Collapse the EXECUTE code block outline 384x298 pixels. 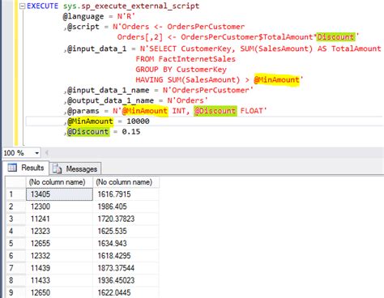pos(23,6)
